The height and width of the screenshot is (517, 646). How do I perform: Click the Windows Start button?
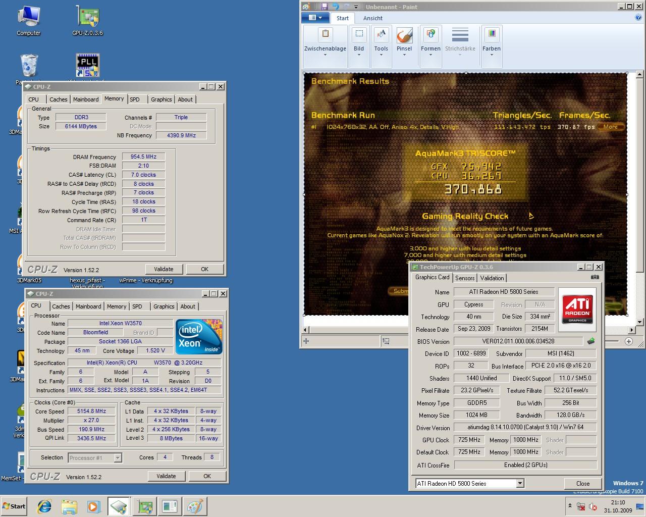click(x=14, y=506)
